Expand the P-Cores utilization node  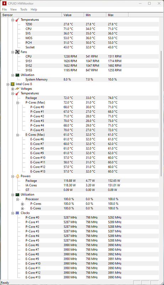point(22,204)
